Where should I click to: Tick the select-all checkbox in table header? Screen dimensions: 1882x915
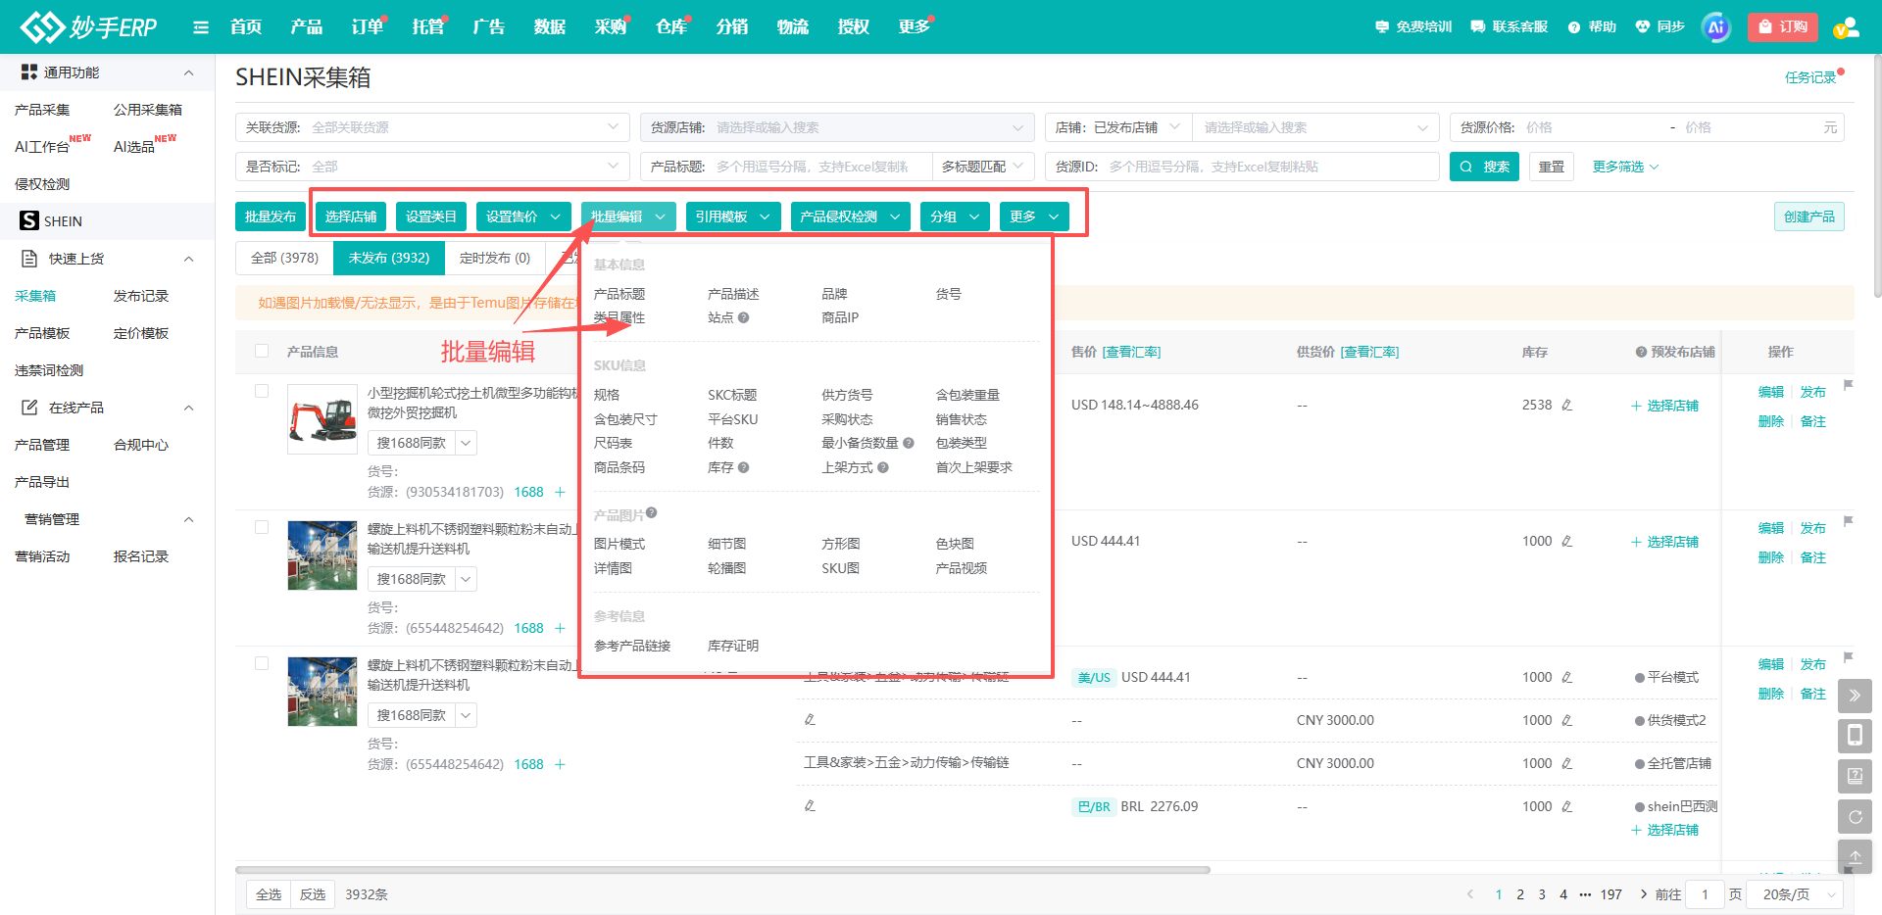point(262,351)
